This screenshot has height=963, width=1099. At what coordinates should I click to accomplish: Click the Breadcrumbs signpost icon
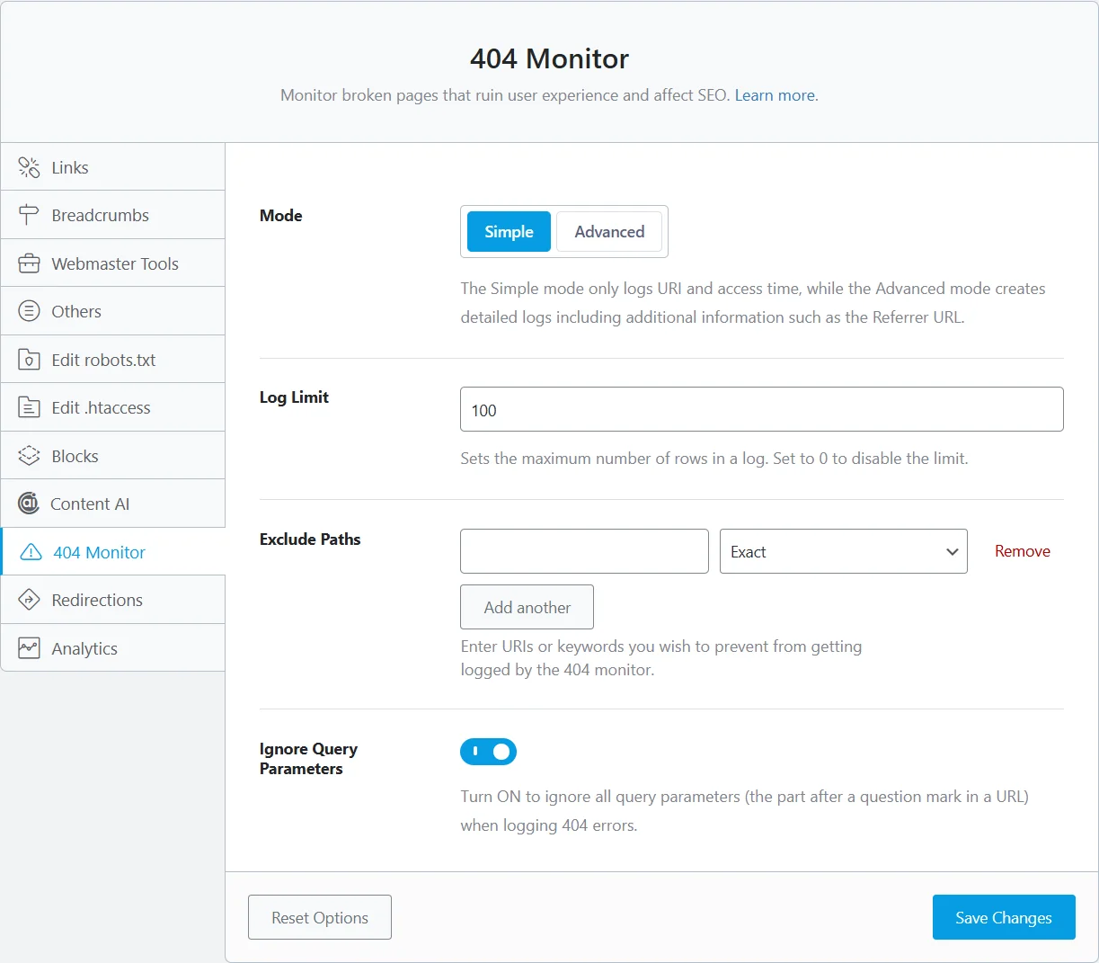(x=30, y=215)
